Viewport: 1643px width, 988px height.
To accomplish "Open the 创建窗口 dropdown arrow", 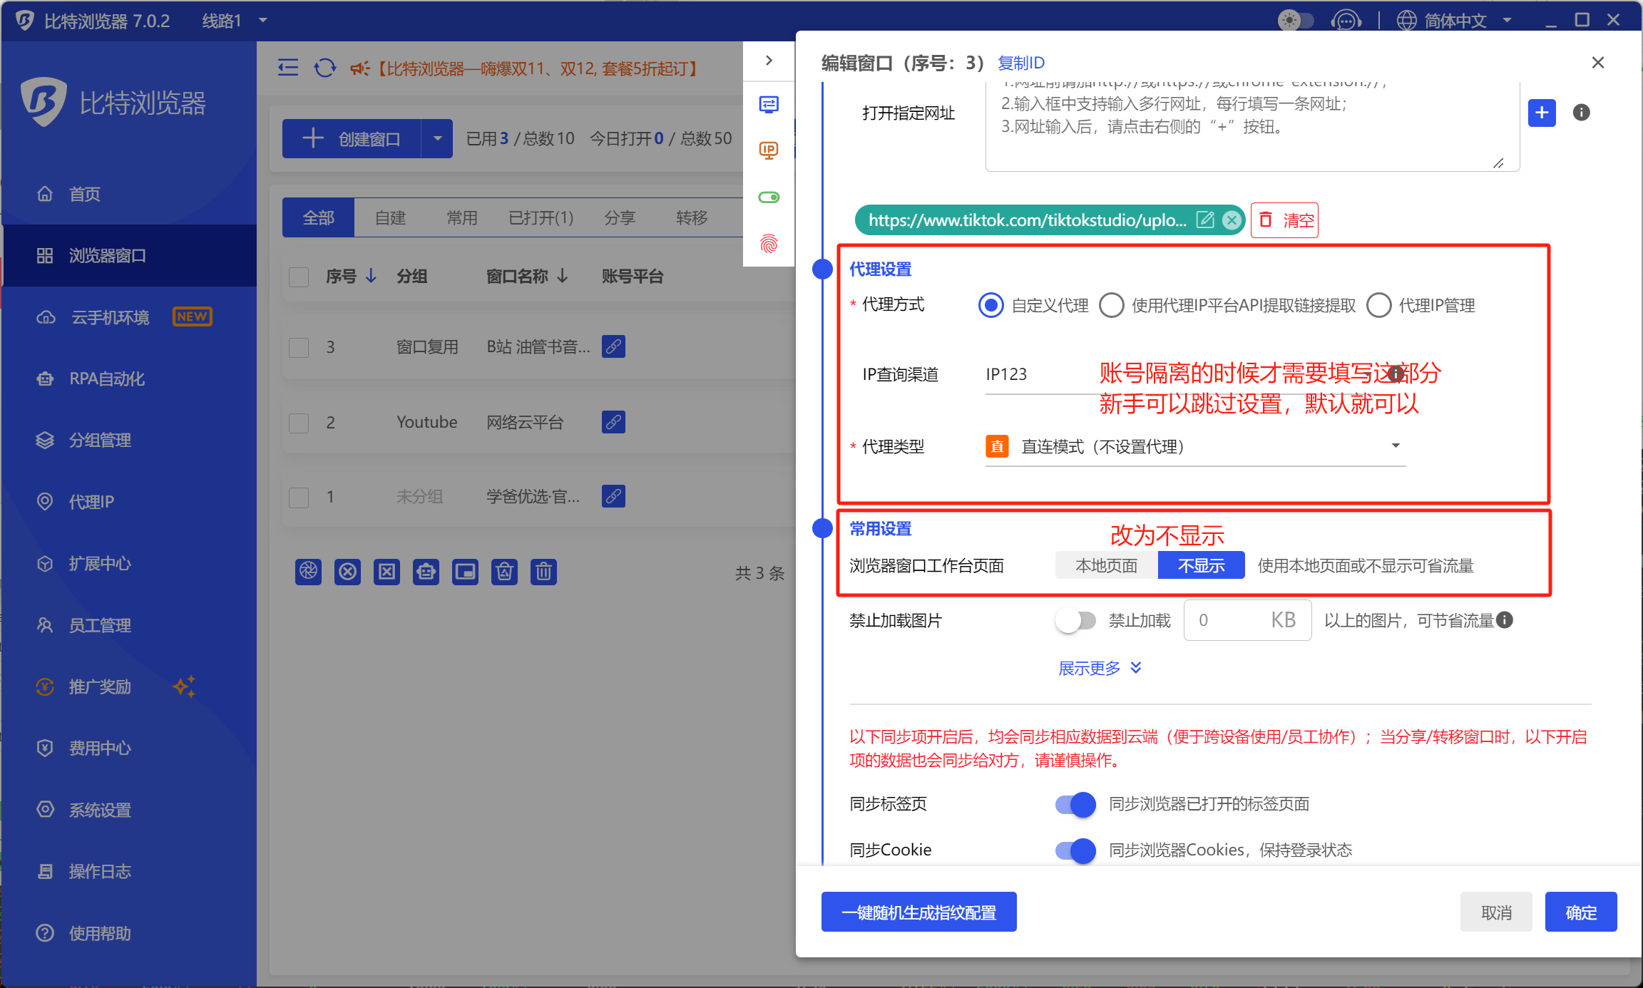I will (437, 139).
